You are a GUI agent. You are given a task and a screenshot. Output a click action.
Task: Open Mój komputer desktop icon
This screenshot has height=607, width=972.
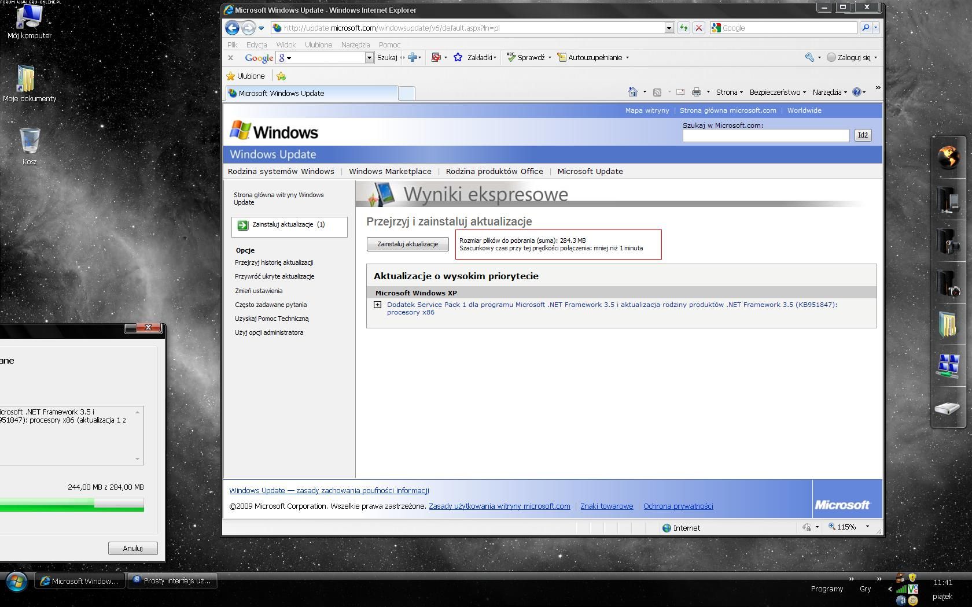(30, 21)
